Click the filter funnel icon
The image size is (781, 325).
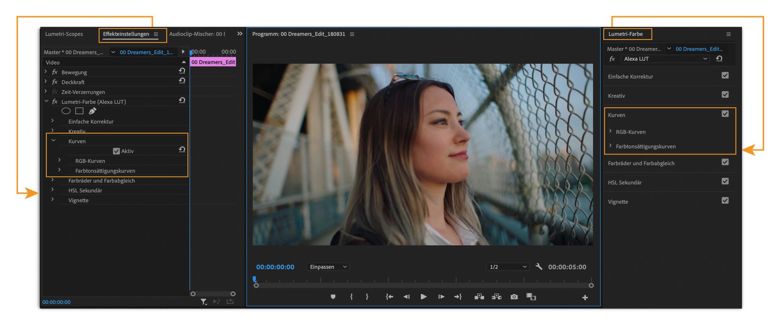203,302
